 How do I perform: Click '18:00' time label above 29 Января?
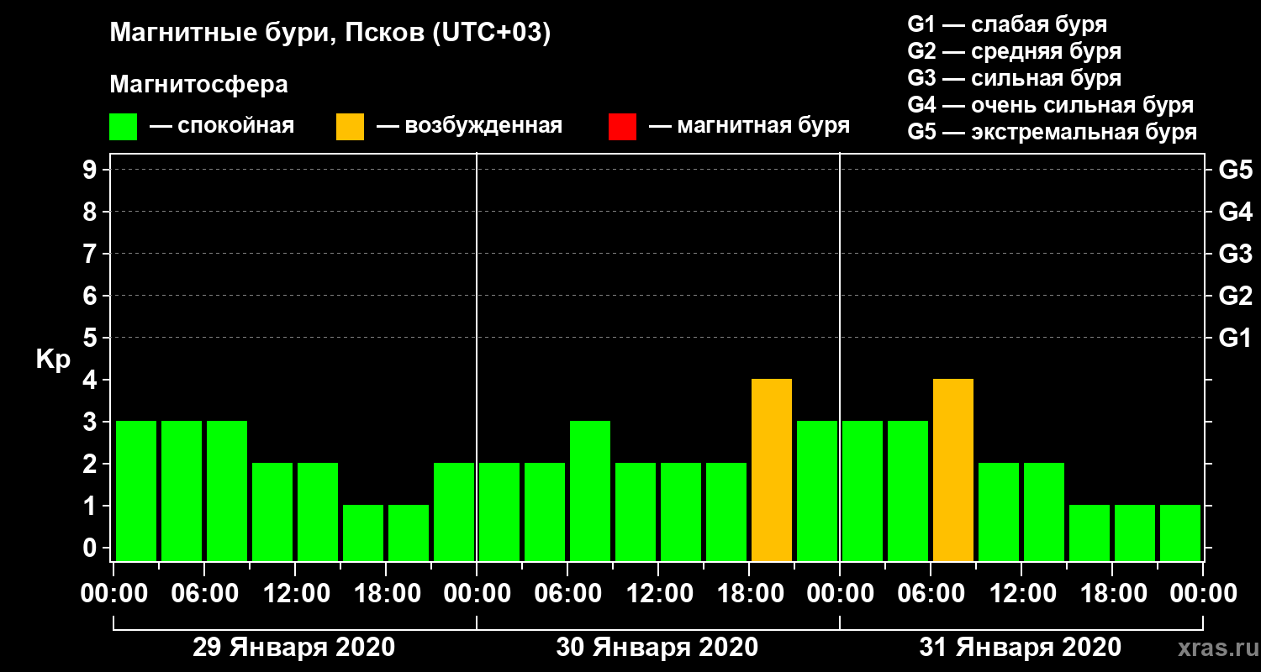386,594
